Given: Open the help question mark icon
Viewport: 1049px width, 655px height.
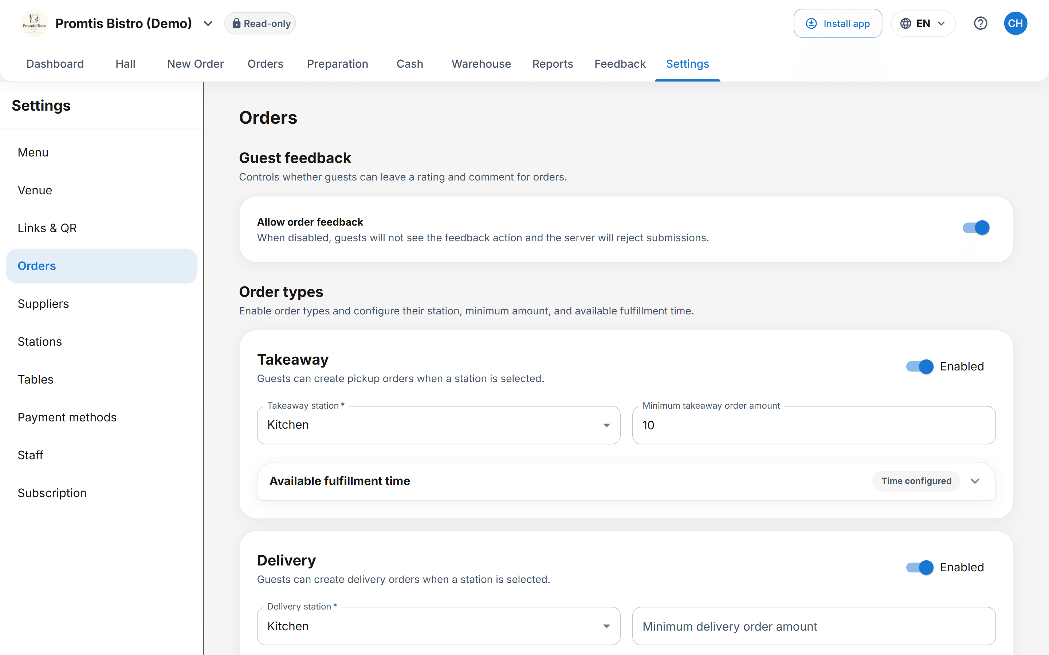Looking at the screenshot, I should click(980, 23).
